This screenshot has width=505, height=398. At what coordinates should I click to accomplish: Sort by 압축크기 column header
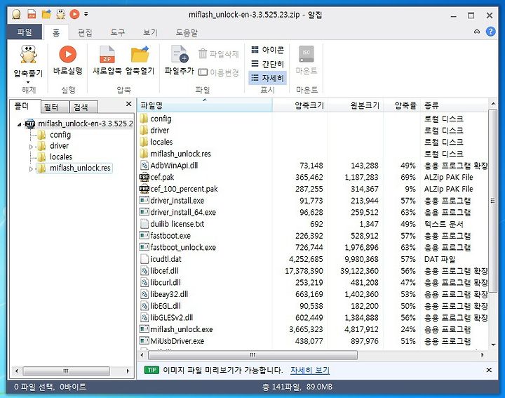point(300,105)
